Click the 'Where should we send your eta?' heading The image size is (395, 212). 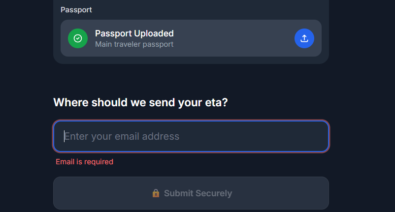[x=140, y=102]
